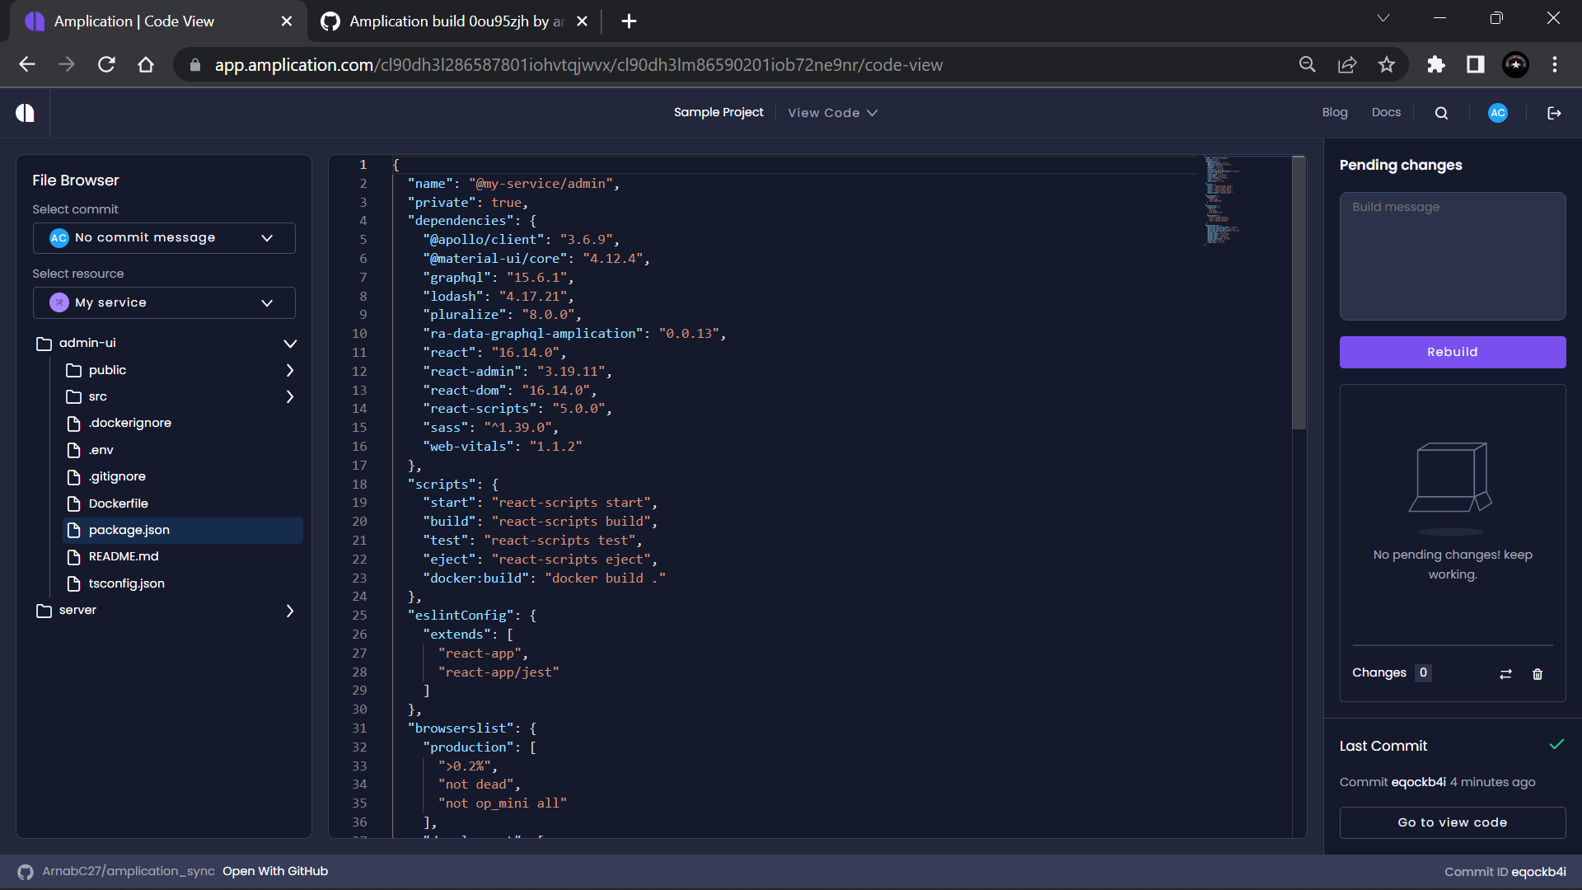Open the browser extensions puzzle icon
This screenshot has width=1582, height=890.
coord(1435,64)
